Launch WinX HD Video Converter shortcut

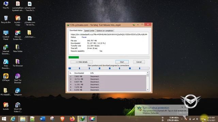pyautogui.click(x=18, y=107)
